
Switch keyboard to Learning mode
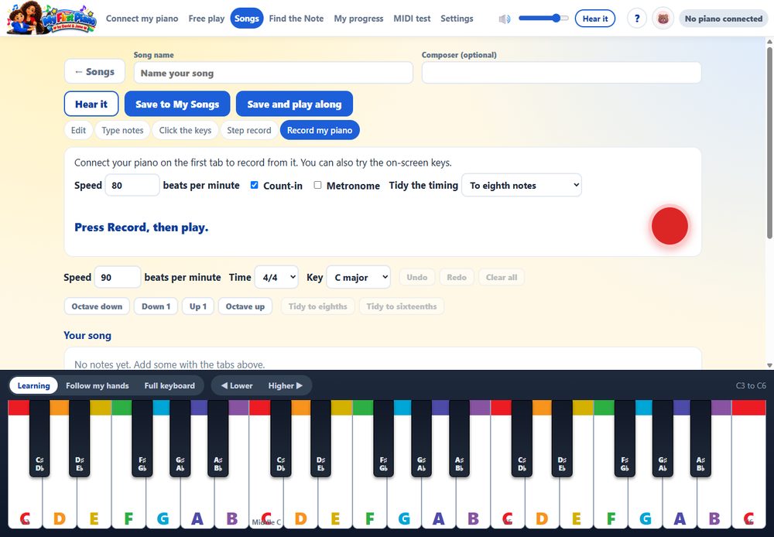click(33, 385)
